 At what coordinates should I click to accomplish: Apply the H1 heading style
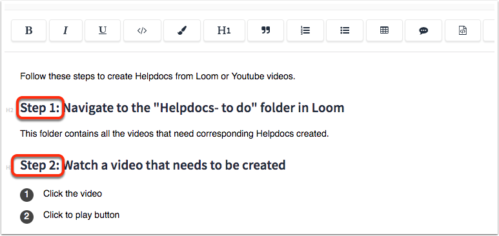(x=224, y=30)
